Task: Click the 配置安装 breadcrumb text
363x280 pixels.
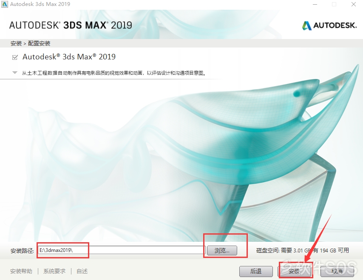Action: click(39, 43)
